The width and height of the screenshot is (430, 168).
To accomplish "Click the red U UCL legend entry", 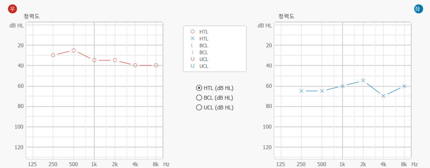I will coord(199,59).
